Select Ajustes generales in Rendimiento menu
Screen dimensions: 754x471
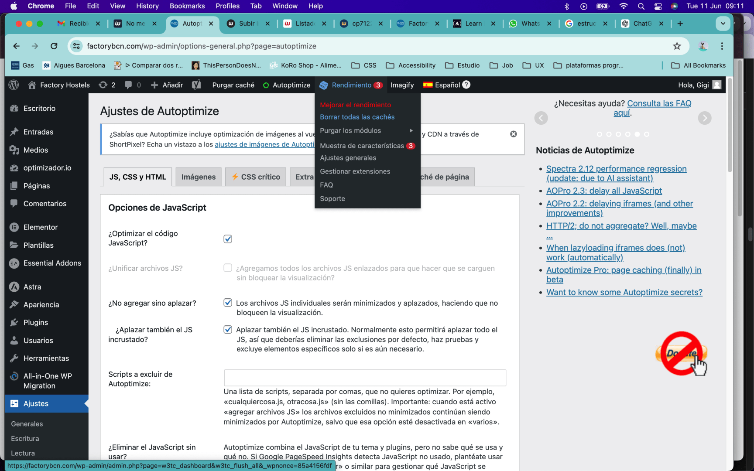coord(348,158)
